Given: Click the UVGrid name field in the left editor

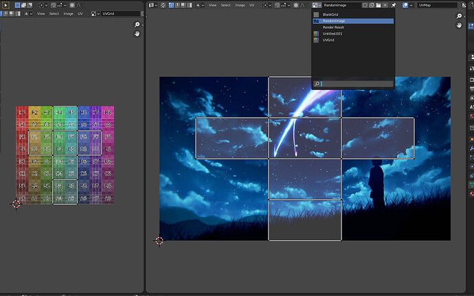Looking at the screenshot, I should 121,14.
